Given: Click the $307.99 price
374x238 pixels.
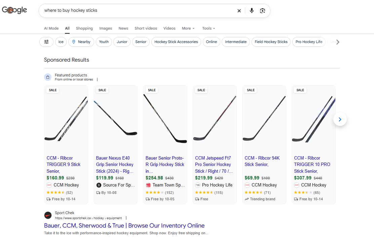Looking at the screenshot, I should [303, 178].
